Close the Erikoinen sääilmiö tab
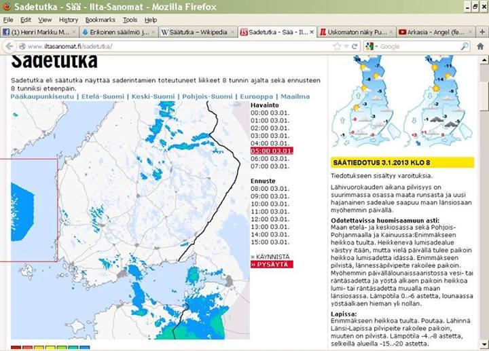 153,32
